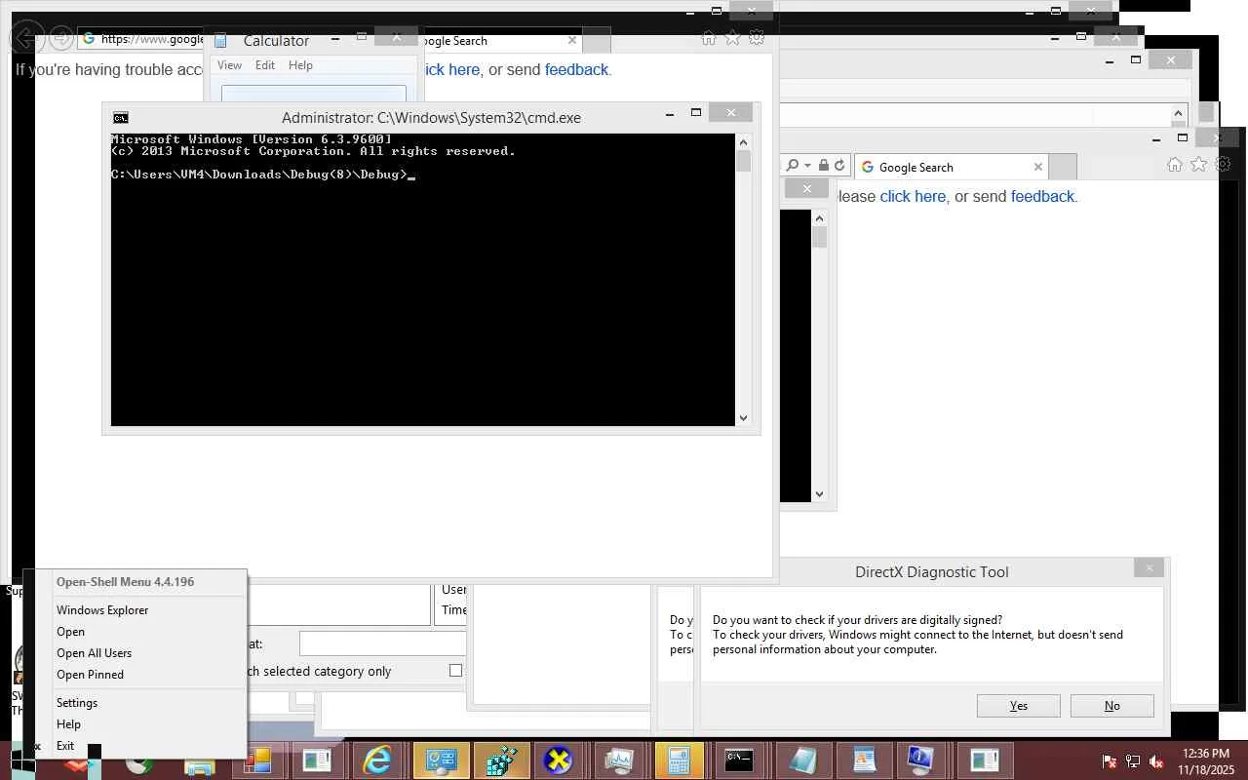Close the Google Search tab in right browser

[x=1037, y=167]
